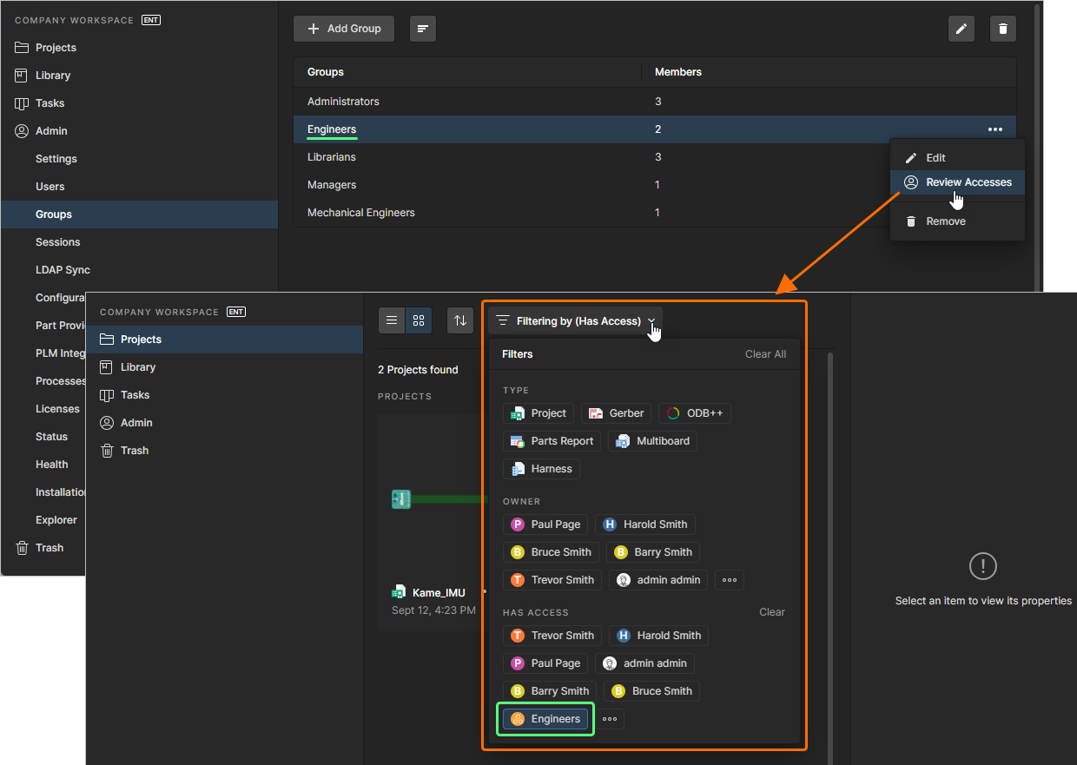This screenshot has width=1077, height=765.
Task: Filter Owner by Barry Smith
Action: point(653,552)
